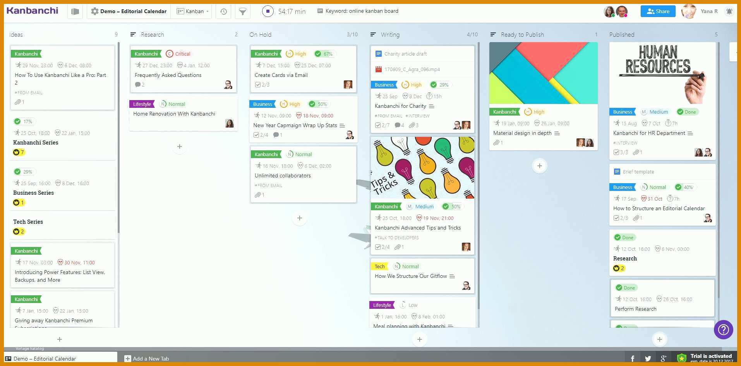741x366 pixels.
Task: Add a card to the On Hold list
Action: (299, 218)
